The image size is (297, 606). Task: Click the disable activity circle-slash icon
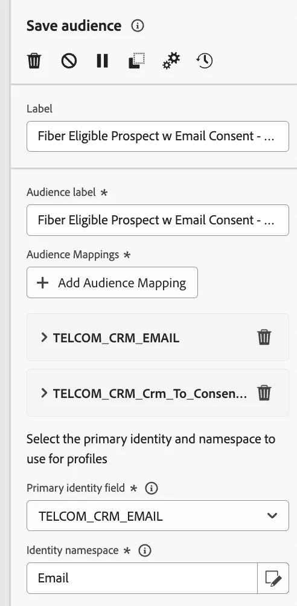pyautogui.click(x=69, y=60)
